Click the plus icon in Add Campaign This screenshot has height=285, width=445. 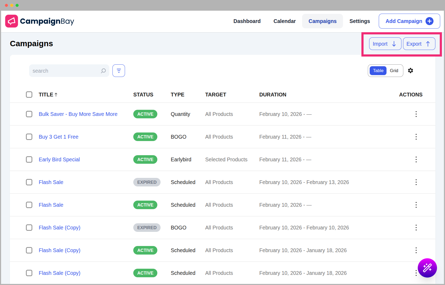[429, 21]
